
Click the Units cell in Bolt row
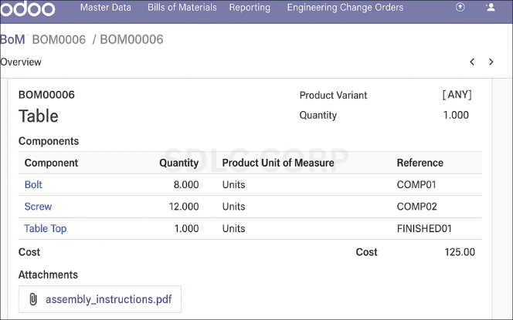coord(233,184)
